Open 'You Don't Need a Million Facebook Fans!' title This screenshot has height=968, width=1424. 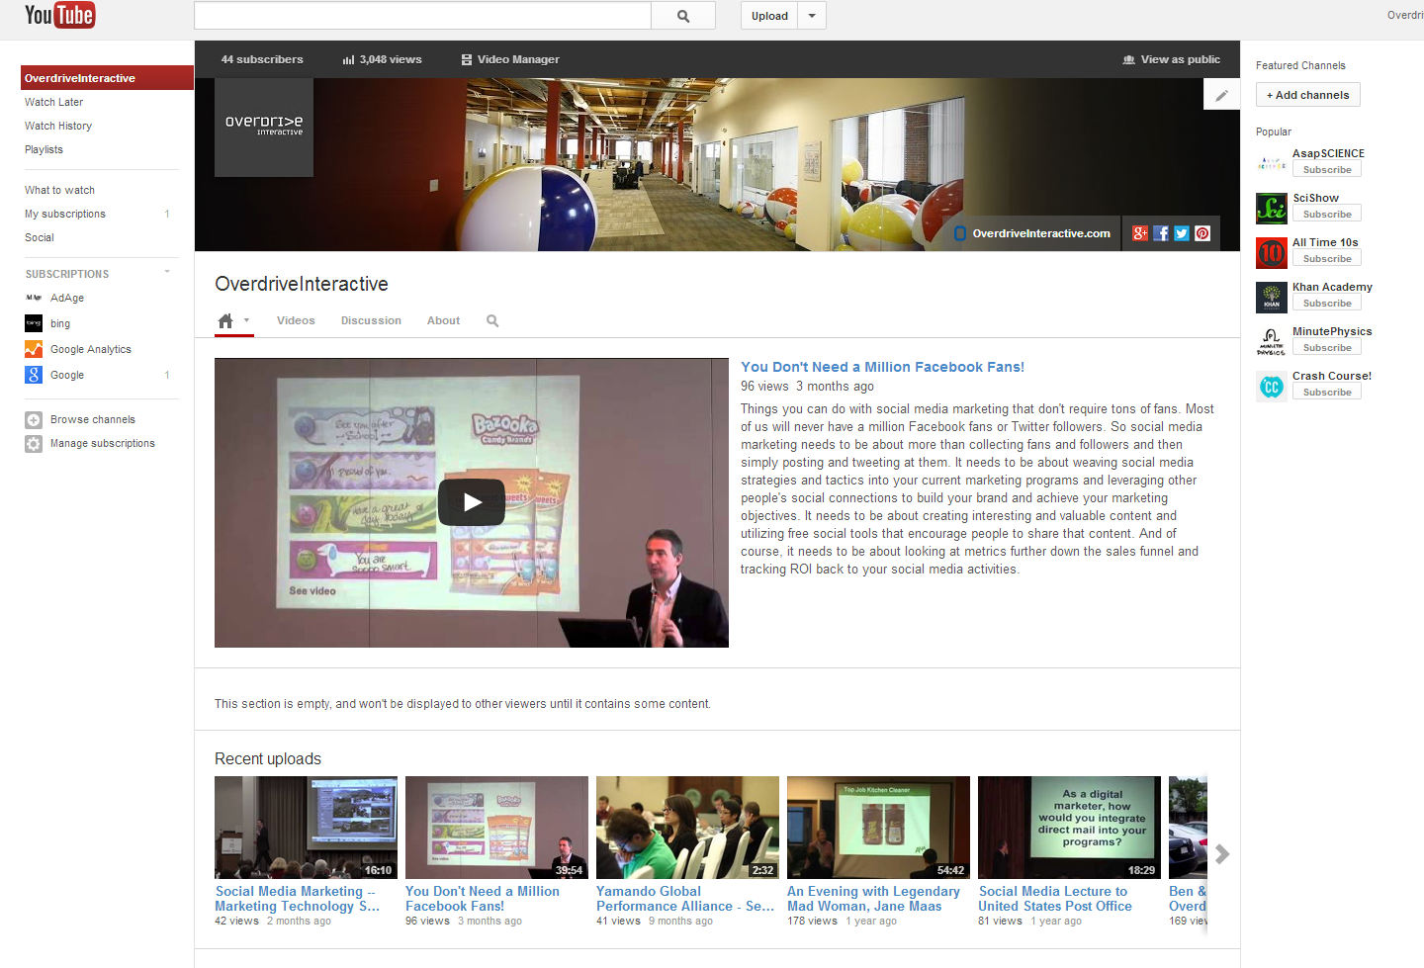coord(882,367)
